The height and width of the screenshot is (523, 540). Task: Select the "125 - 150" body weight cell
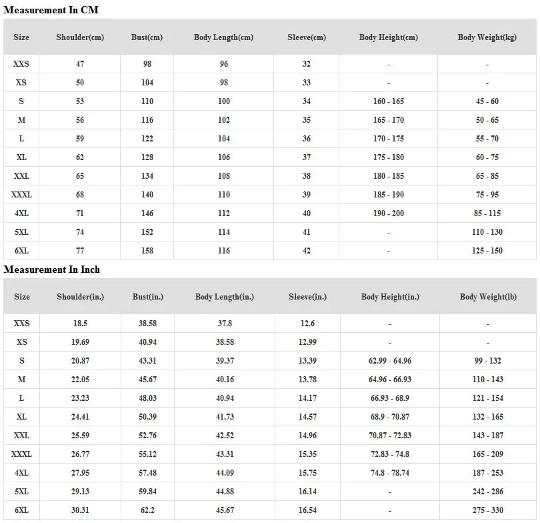coord(487,251)
